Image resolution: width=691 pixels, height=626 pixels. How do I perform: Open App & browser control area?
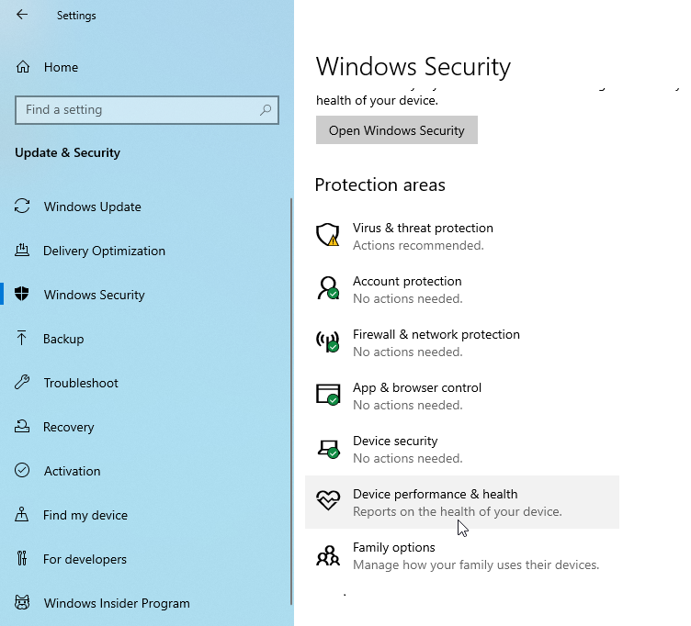(462, 396)
